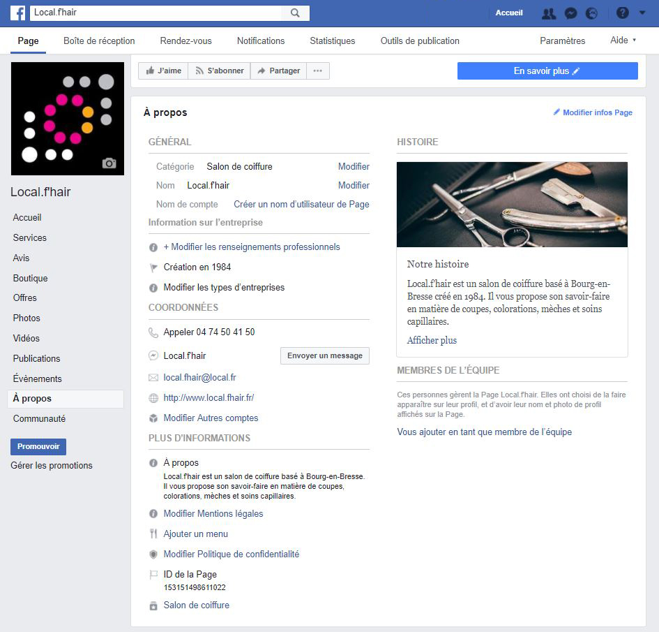The width and height of the screenshot is (659, 632).
Task: Open the Modifier infos Page link
Action: pyautogui.click(x=593, y=112)
